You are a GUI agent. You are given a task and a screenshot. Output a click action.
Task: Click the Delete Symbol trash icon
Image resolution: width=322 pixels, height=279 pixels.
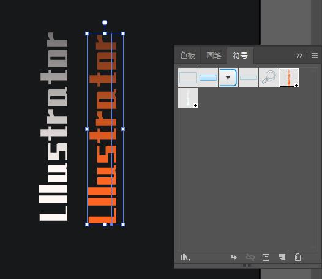pos(298,257)
